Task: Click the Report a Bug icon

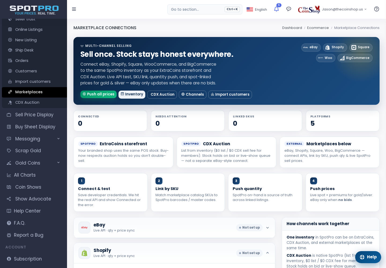Action: [9, 235]
